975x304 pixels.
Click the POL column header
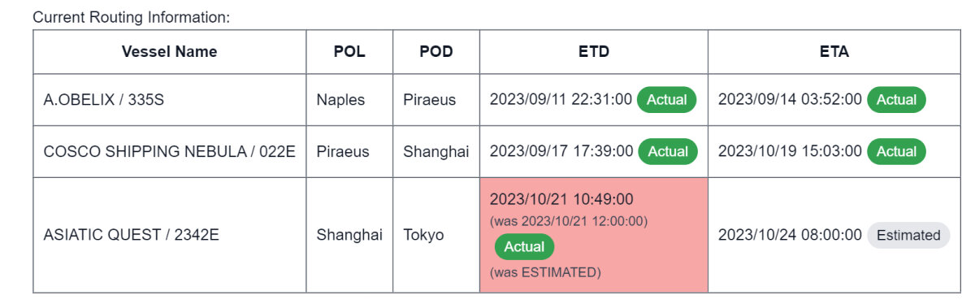coord(349,52)
